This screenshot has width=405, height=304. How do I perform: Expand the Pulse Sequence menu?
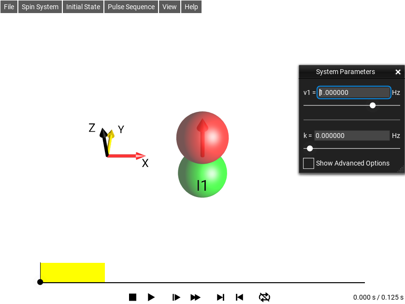coord(131,7)
